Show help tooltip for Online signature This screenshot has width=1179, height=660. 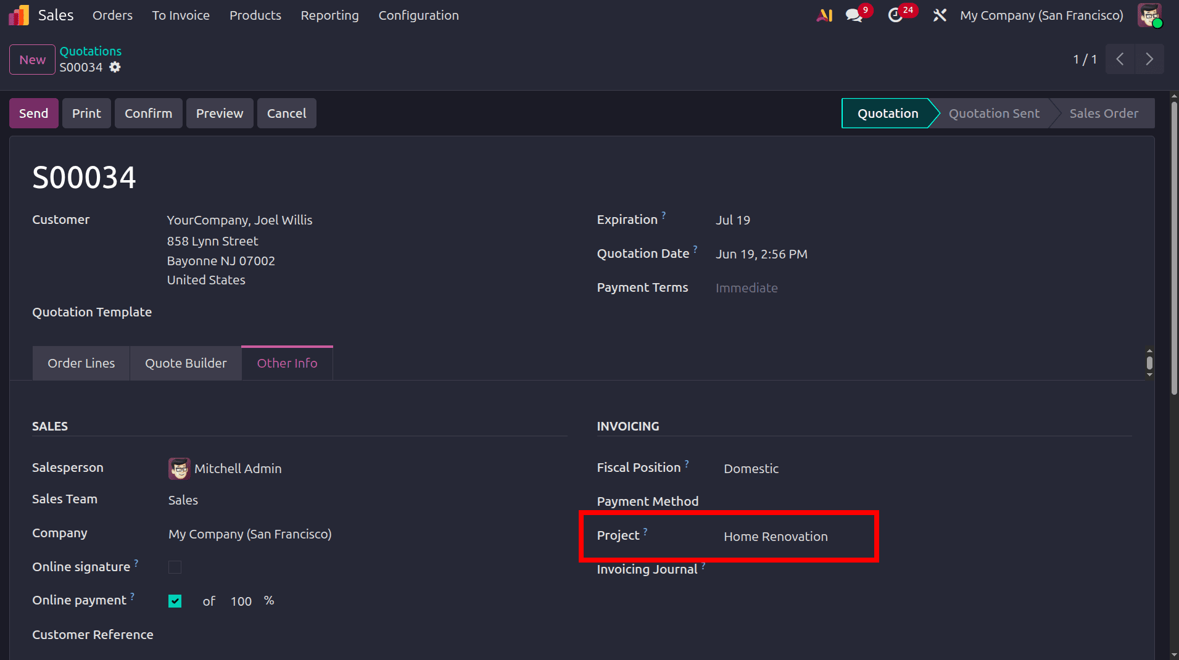(x=136, y=562)
